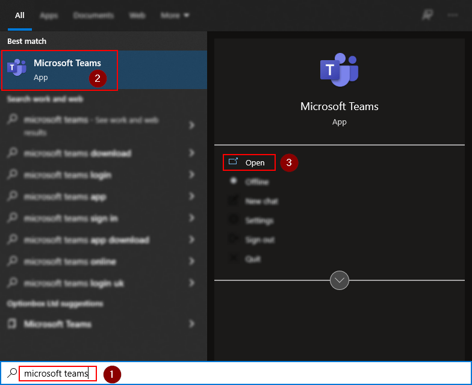The image size is (472, 385).
Task: Expand more actions with the circled chevron
Action: (340, 280)
